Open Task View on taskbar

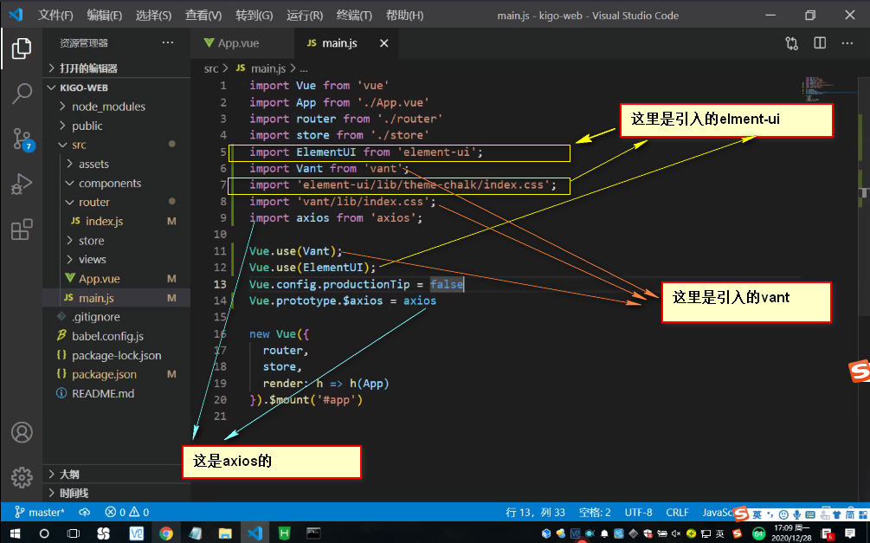point(74,533)
